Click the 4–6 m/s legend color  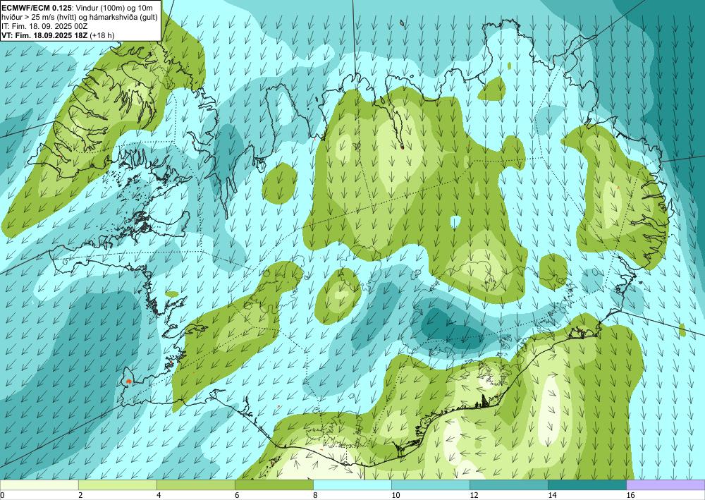point(195,485)
